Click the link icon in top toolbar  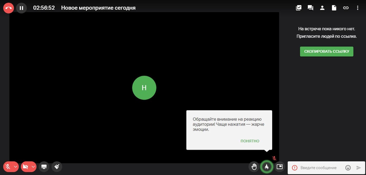point(346,8)
